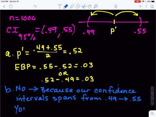Open the zoom magnifier window

(152, 113)
